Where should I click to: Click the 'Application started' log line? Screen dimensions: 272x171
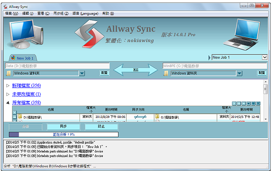tap(51, 142)
